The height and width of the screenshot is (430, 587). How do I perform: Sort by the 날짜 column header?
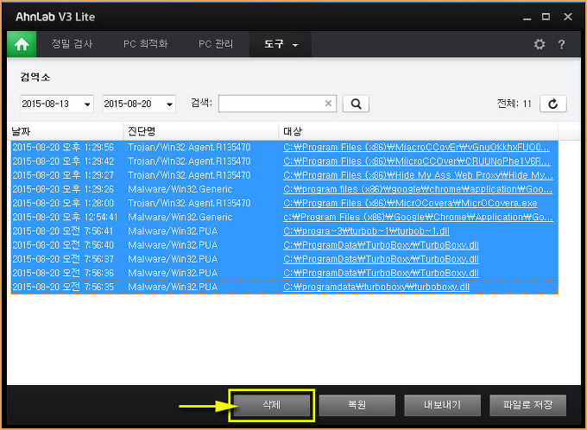[x=65, y=131]
